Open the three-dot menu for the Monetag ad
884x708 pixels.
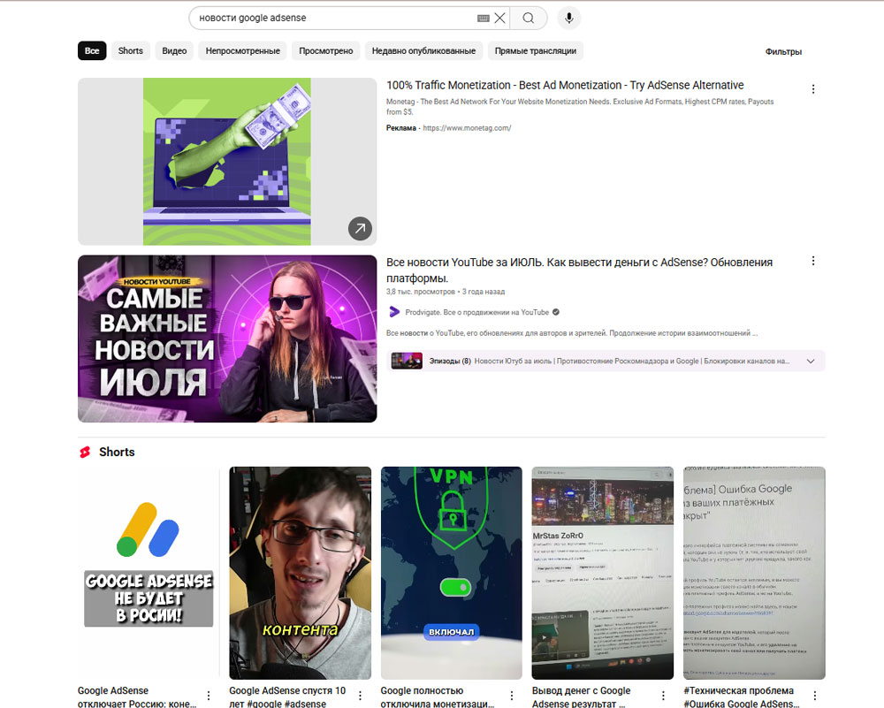point(813,89)
